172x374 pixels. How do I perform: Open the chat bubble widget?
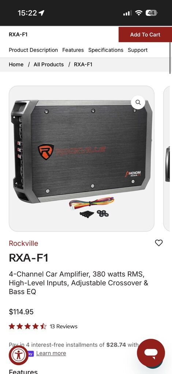click(151, 353)
